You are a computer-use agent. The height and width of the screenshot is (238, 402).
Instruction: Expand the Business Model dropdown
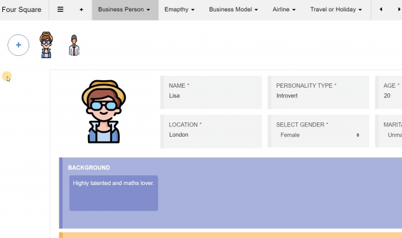233,10
